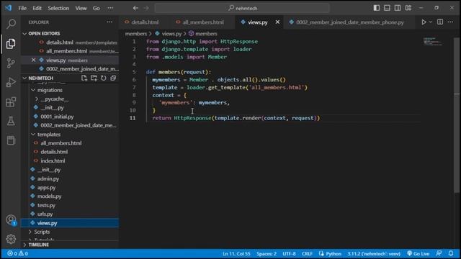Open the File menu
The width and height of the screenshot is (461, 259).
pos(22,8)
